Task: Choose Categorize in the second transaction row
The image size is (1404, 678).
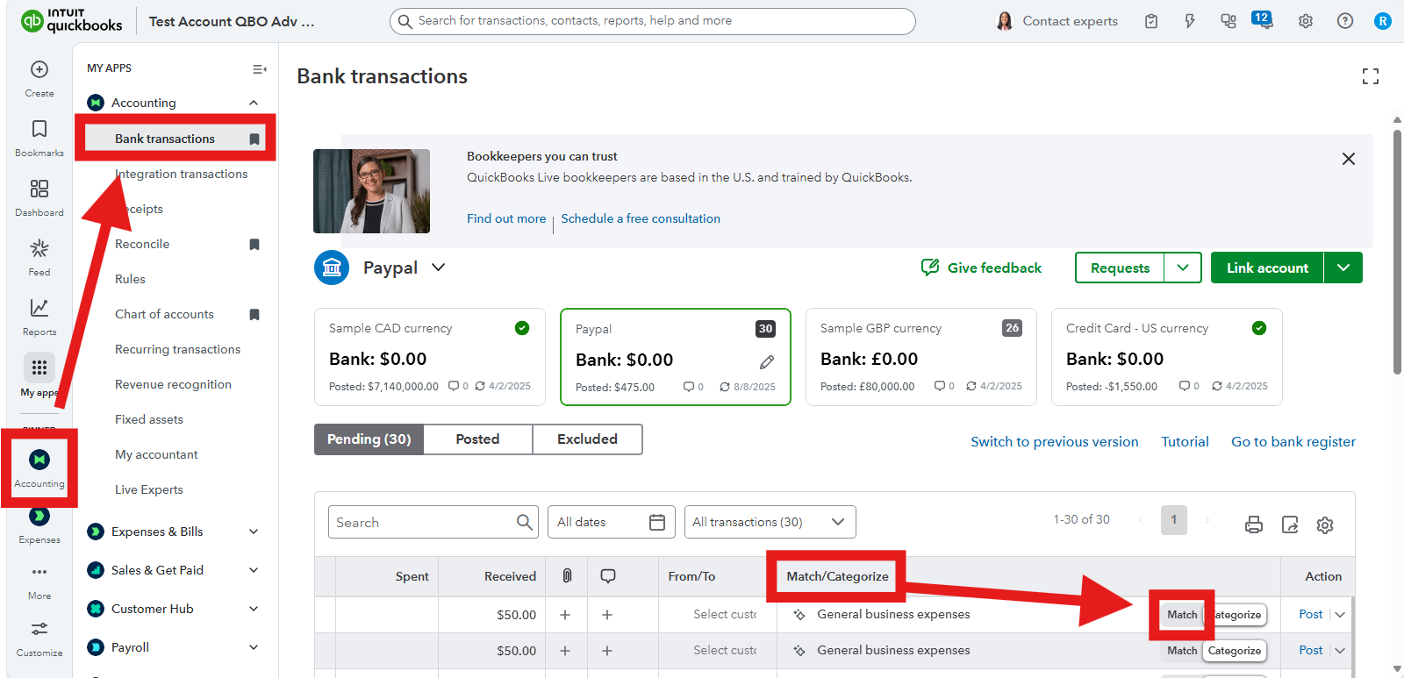Action: point(1235,651)
